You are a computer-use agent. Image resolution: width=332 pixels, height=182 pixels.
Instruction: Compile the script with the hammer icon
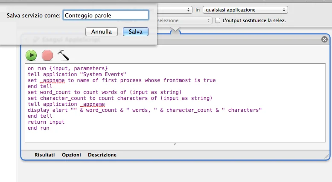(x=63, y=55)
